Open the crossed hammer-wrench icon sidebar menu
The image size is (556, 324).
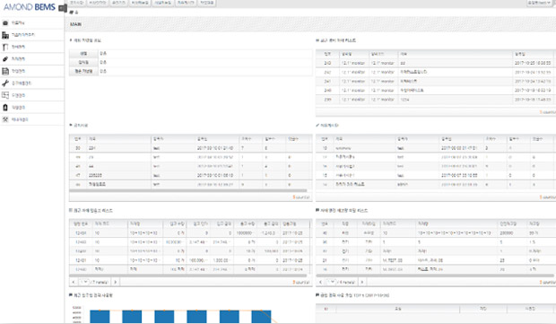[5, 119]
